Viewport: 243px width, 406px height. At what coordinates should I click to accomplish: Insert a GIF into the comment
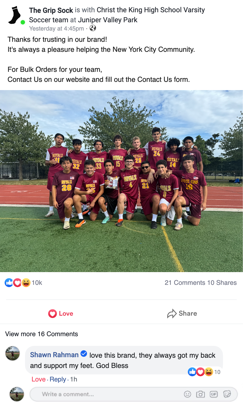[x=214, y=394]
